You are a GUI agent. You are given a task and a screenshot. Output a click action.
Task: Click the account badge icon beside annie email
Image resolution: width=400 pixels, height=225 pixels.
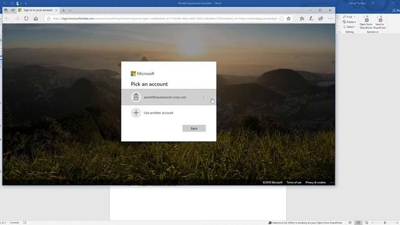coord(136,97)
